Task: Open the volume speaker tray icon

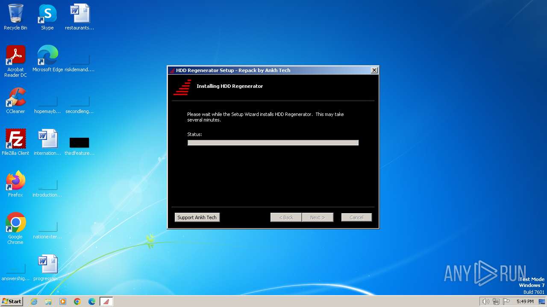Action: point(485,301)
